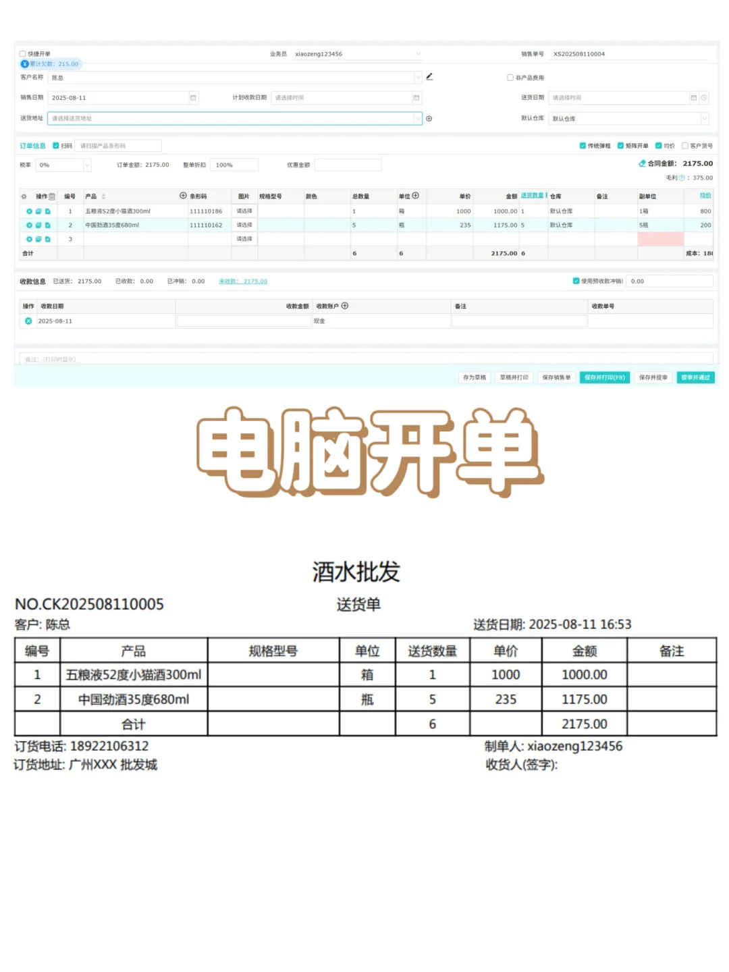Screen dimensions: 729x972
Task: Toggle the 非产品费用 checkbox
Action: [510, 78]
